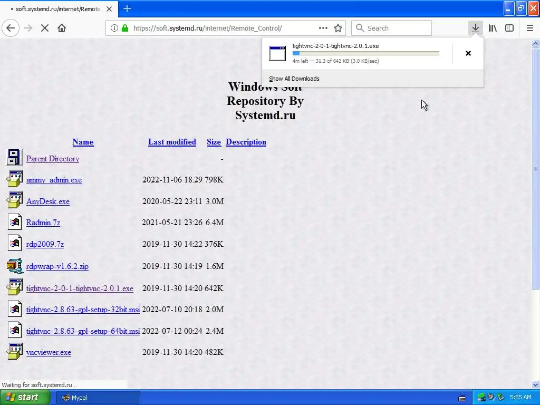Click the taskbar clock showing 5:55 AM

520,397
